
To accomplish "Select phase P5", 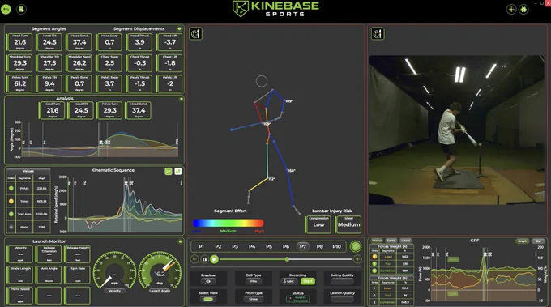I will pos(269,246).
